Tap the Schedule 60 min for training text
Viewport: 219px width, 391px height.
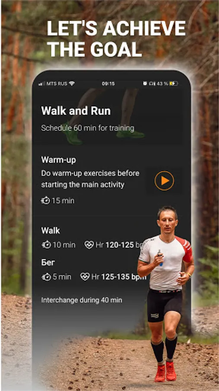click(x=88, y=128)
